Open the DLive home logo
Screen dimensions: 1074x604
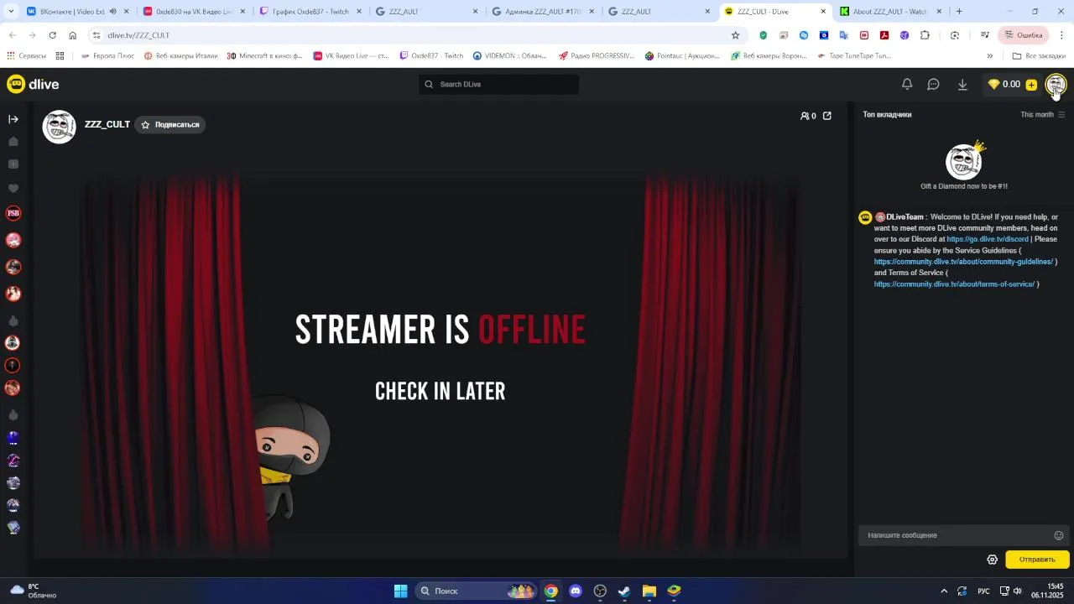coord(33,84)
